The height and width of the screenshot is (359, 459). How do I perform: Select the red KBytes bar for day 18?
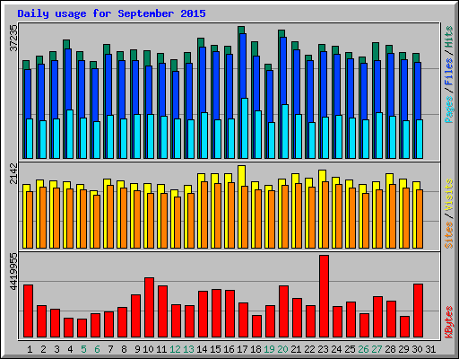tap(256, 327)
